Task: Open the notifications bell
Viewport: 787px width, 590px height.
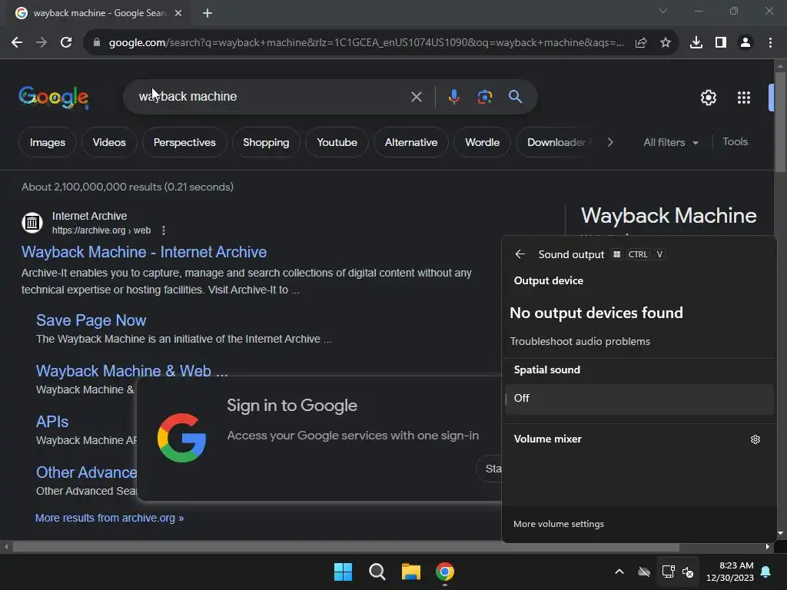Action: 766,572
